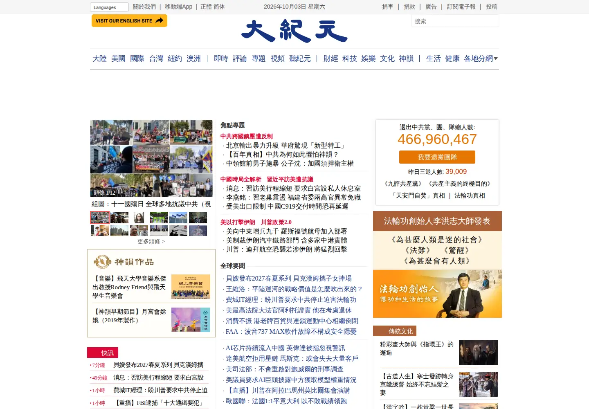This screenshot has height=409, width=589.
Task: Click the 神韻作品 section logo
Action: coord(124,262)
